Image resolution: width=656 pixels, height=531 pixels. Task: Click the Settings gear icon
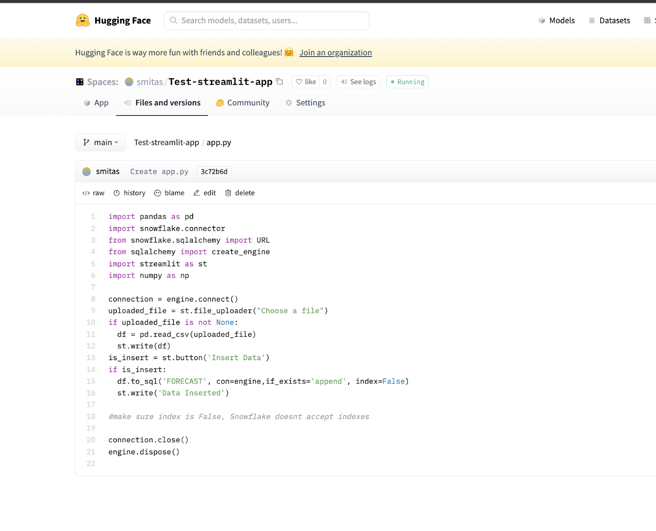pyautogui.click(x=289, y=103)
